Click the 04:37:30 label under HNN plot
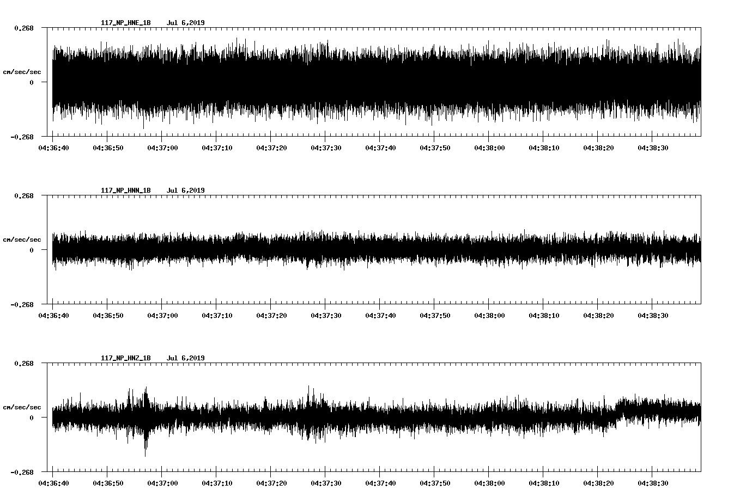The image size is (740, 503). pyautogui.click(x=325, y=315)
